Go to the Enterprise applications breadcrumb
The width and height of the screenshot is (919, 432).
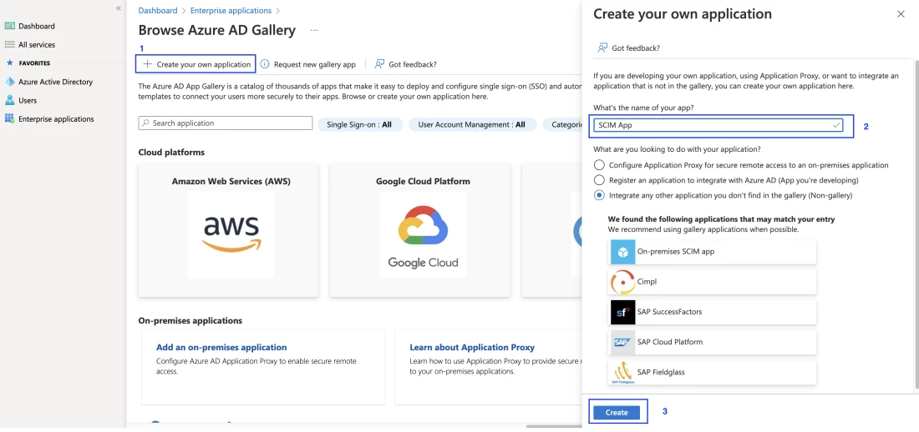(231, 11)
